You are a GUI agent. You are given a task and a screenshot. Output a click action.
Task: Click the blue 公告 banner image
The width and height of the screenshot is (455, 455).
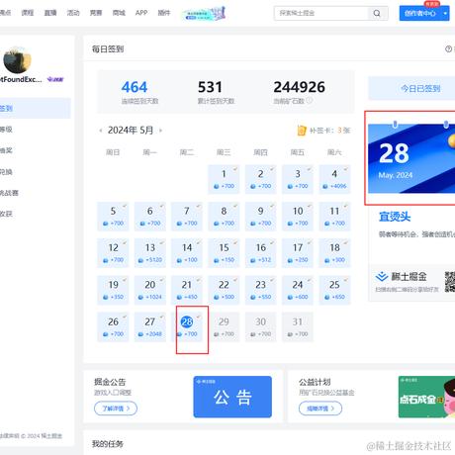(232, 397)
